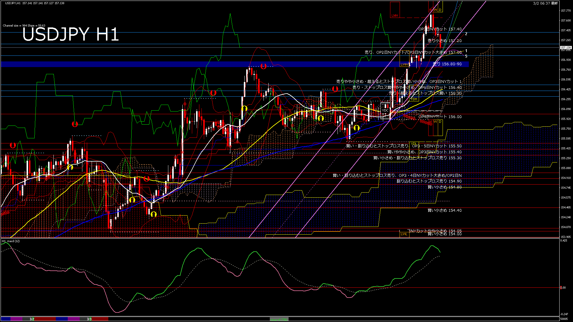Toggle the macd ON button
This screenshot has width=573, height=322.
pos(279,319)
